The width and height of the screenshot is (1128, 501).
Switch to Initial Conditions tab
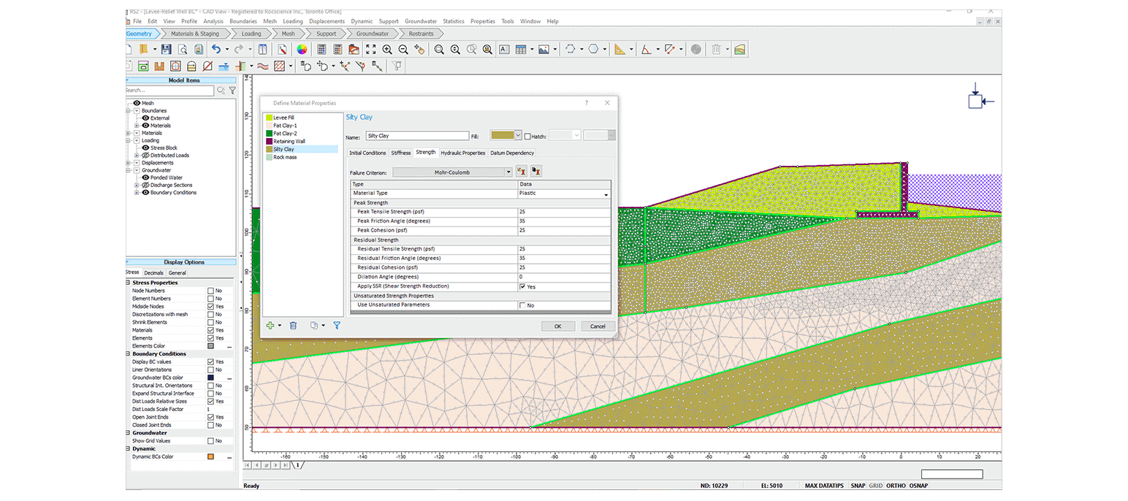[x=367, y=153]
